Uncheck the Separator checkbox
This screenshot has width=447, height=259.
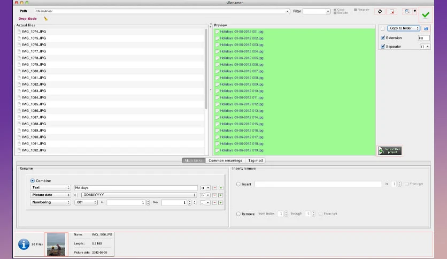coord(383,46)
